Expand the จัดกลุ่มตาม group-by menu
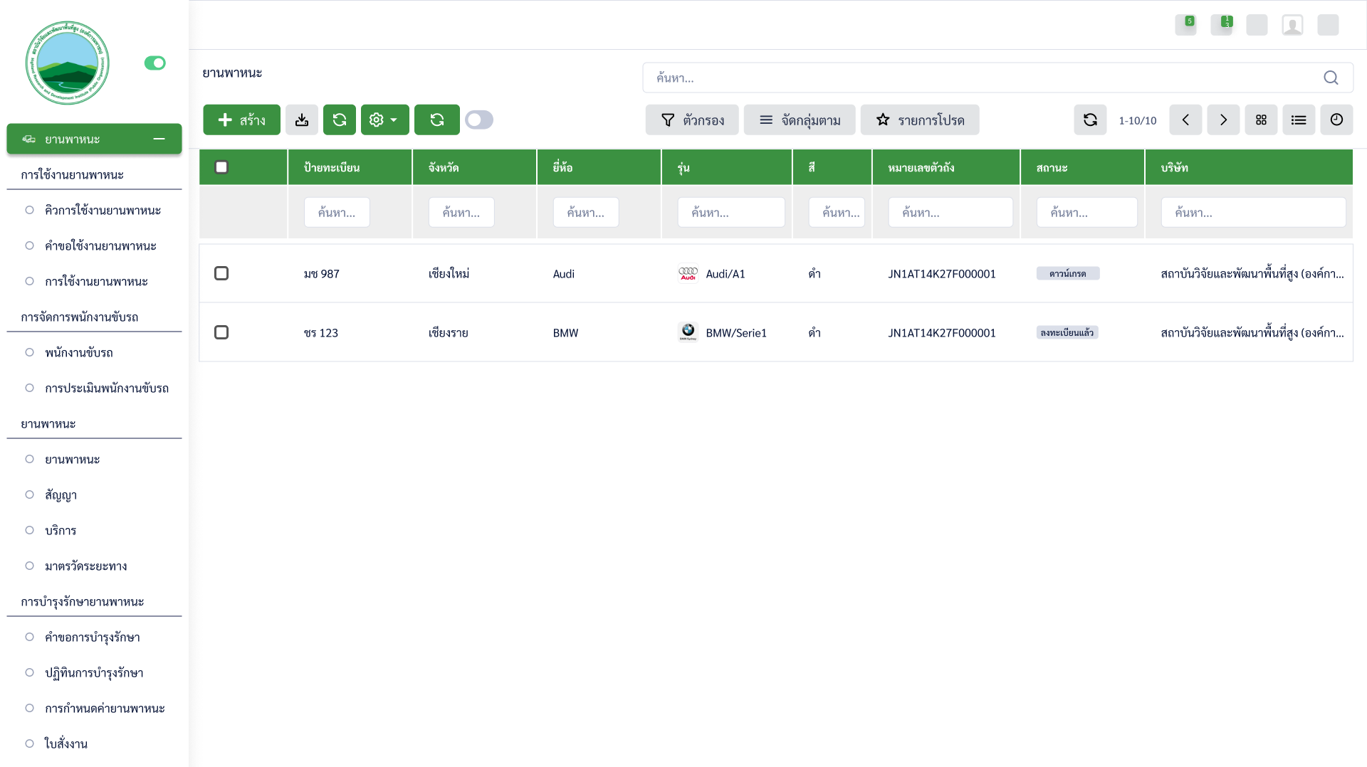Viewport: 1367px width, 767px height. coord(799,120)
